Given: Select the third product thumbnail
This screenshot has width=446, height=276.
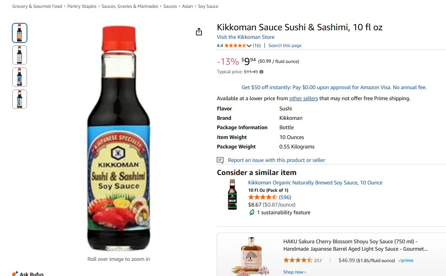Looking at the screenshot, I should tap(20, 77).
